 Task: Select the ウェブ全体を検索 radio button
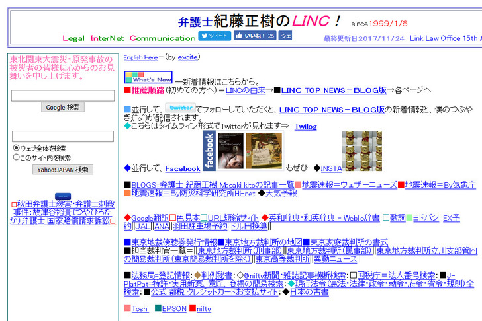(x=17, y=148)
